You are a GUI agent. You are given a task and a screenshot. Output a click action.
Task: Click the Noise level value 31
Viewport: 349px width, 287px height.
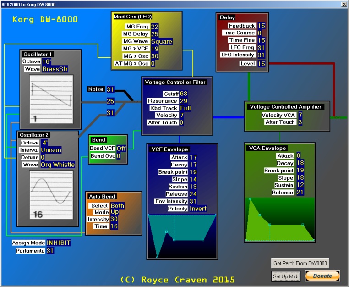(x=110, y=89)
